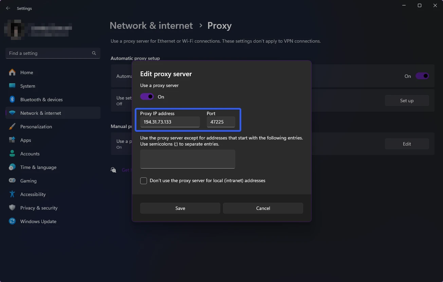Click the Port number field
Image resolution: width=443 pixels, height=282 pixels.
point(221,122)
